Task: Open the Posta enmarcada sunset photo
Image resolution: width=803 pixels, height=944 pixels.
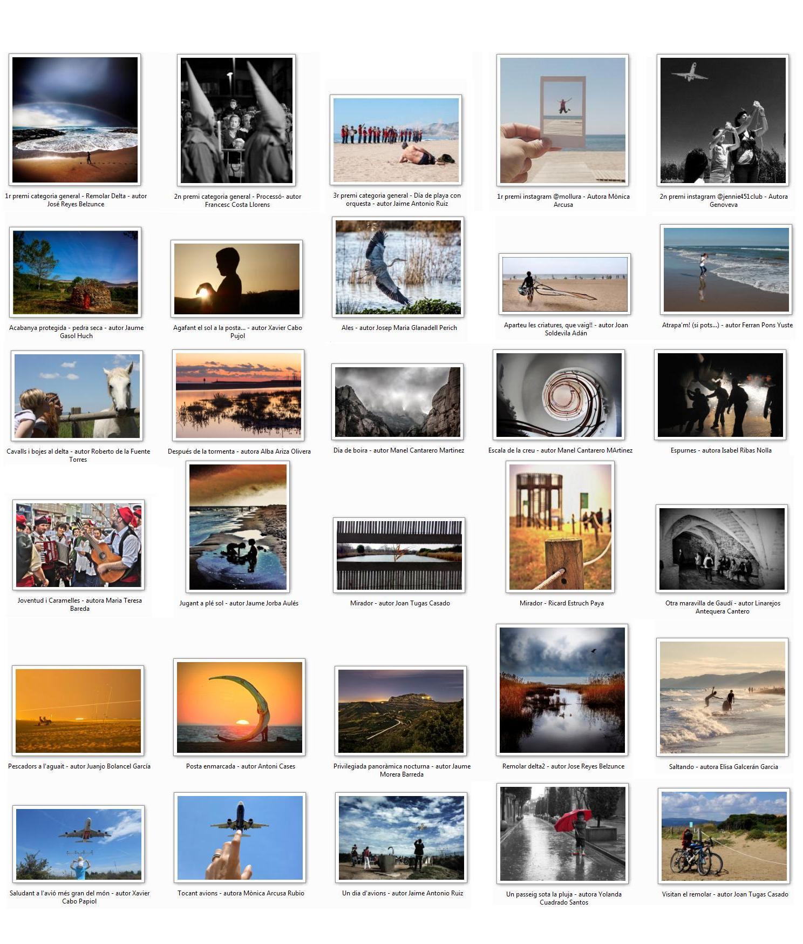Action: coord(239,707)
